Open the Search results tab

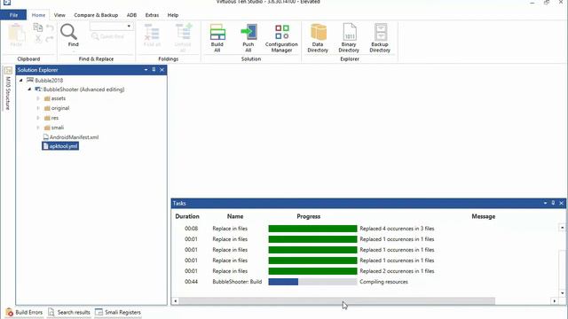tap(69, 312)
